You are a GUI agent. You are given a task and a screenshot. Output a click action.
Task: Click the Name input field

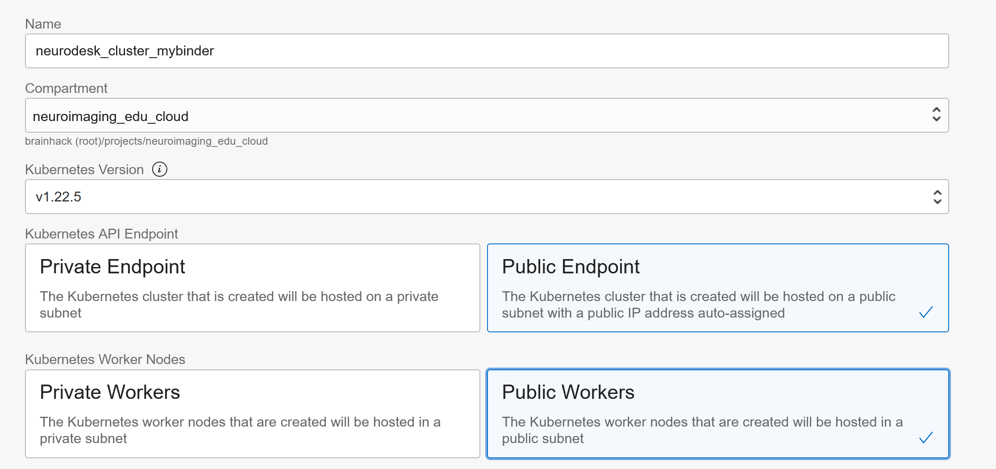[487, 51]
